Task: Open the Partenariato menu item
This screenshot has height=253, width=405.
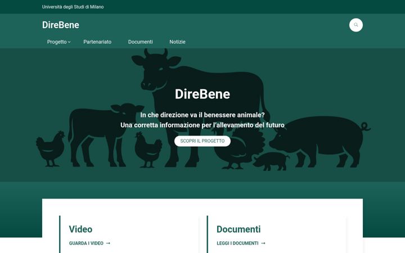Action: click(97, 42)
